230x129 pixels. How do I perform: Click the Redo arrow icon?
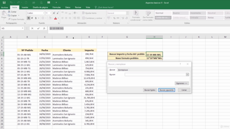pyautogui.click(x=18, y=3)
